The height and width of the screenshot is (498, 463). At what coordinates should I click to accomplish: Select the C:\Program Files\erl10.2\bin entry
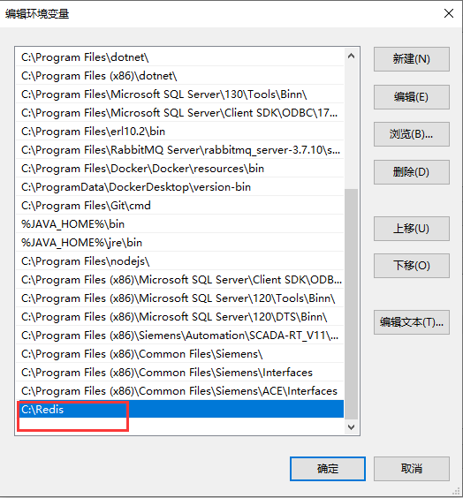[180, 132]
